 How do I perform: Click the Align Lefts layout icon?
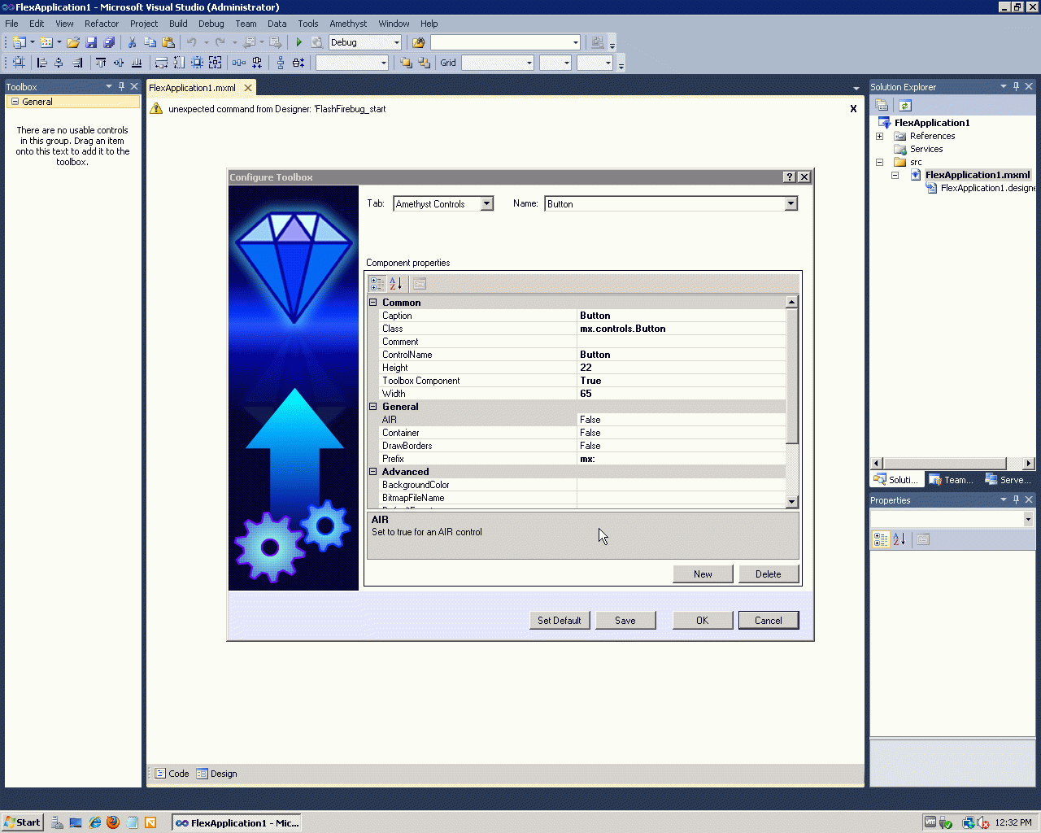(x=42, y=63)
